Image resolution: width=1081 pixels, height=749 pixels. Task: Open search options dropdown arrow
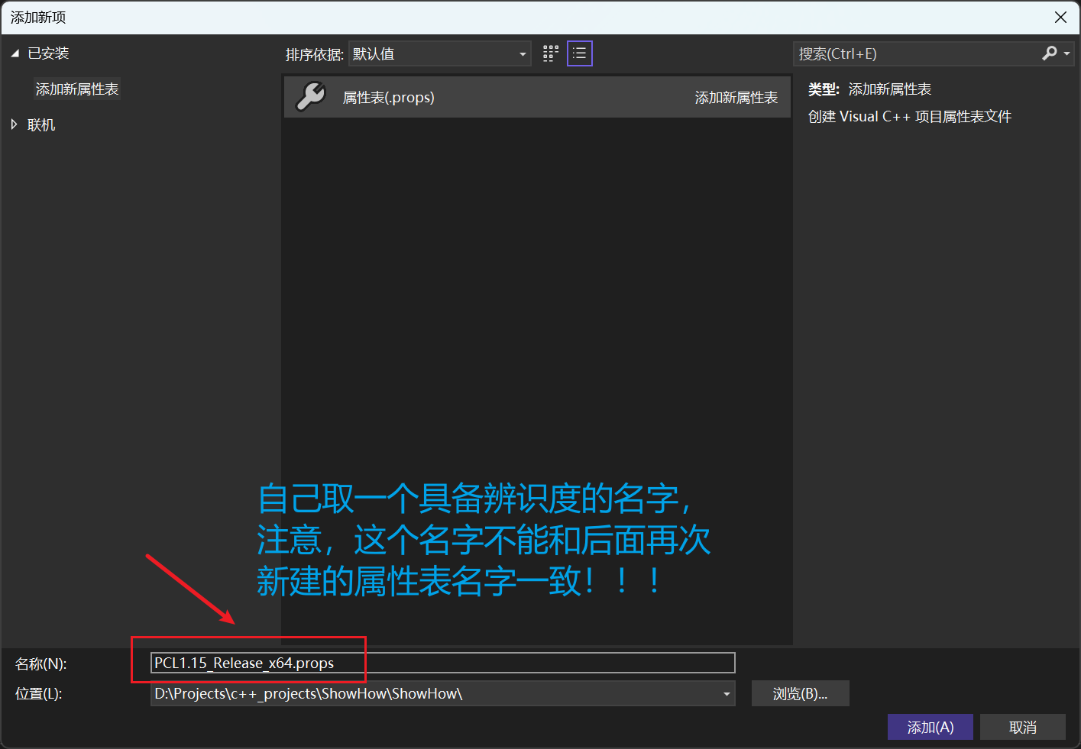(x=1067, y=53)
